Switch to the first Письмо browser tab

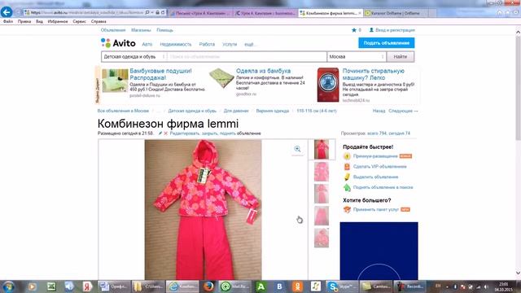tap(200, 13)
